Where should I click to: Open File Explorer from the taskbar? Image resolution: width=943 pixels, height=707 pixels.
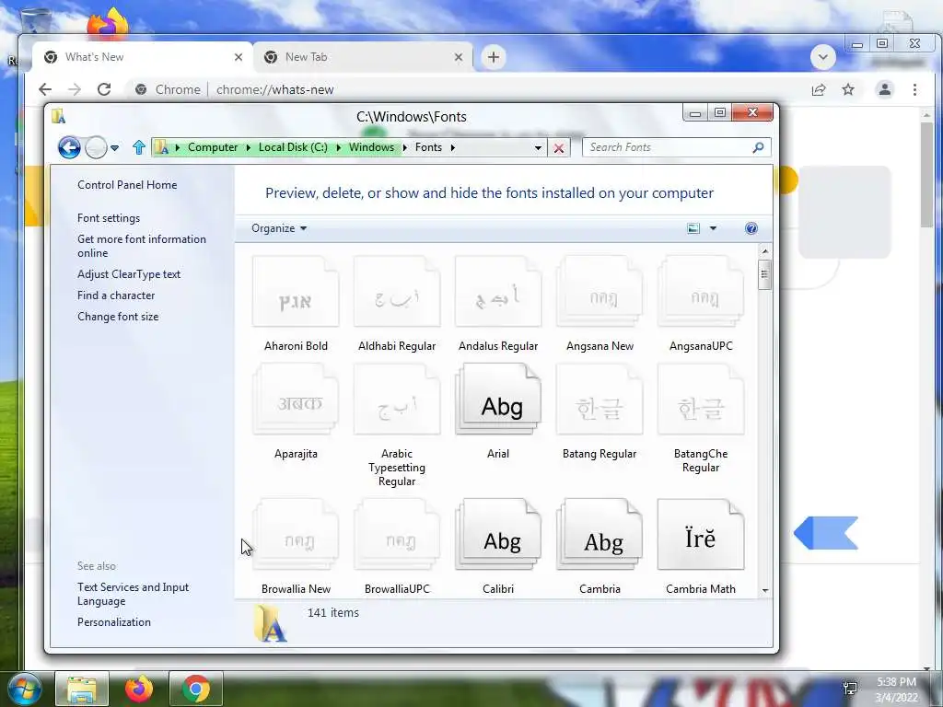(82, 689)
